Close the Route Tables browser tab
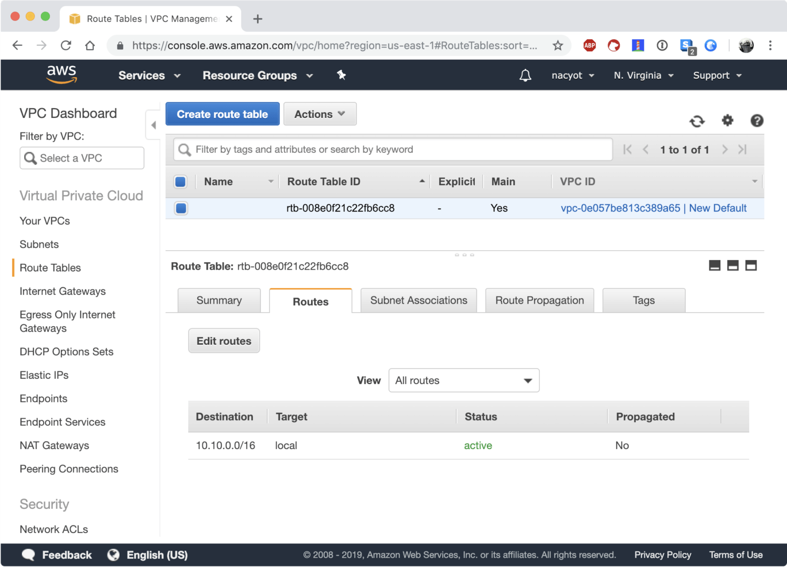This screenshot has width=787, height=567. [229, 19]
